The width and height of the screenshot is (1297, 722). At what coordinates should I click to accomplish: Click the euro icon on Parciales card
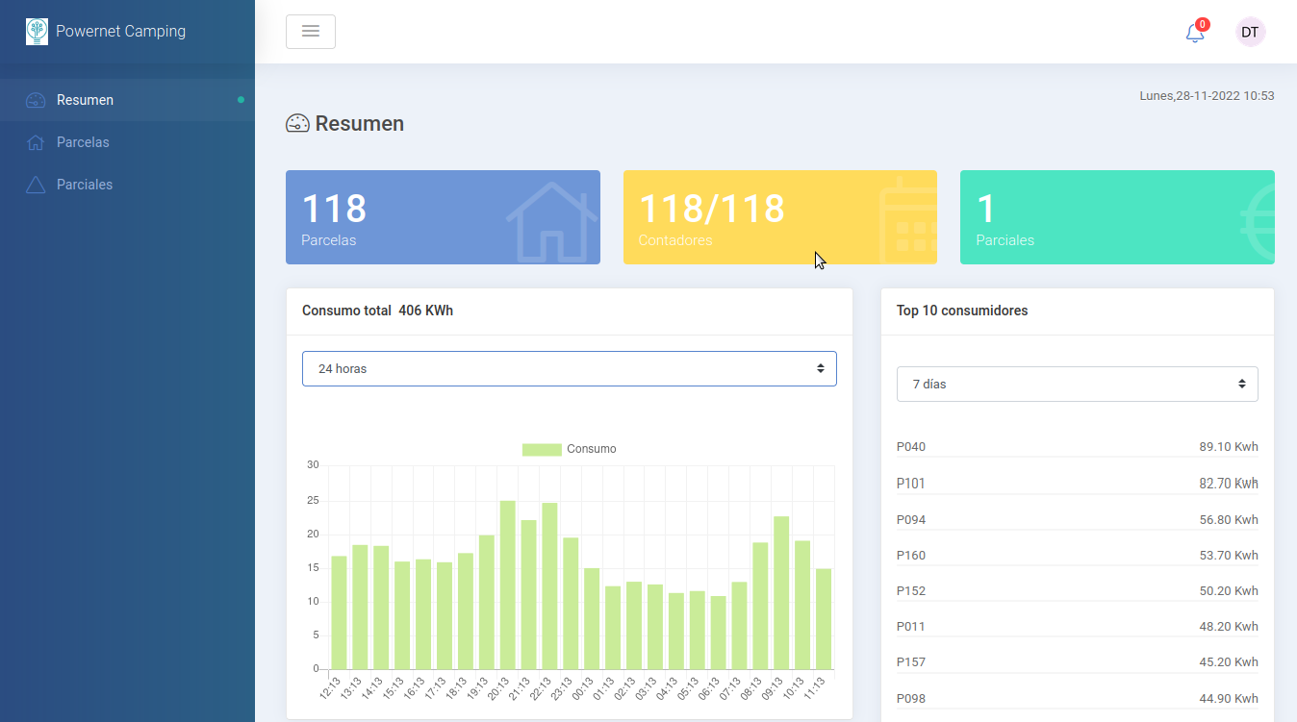[1257, 223]
